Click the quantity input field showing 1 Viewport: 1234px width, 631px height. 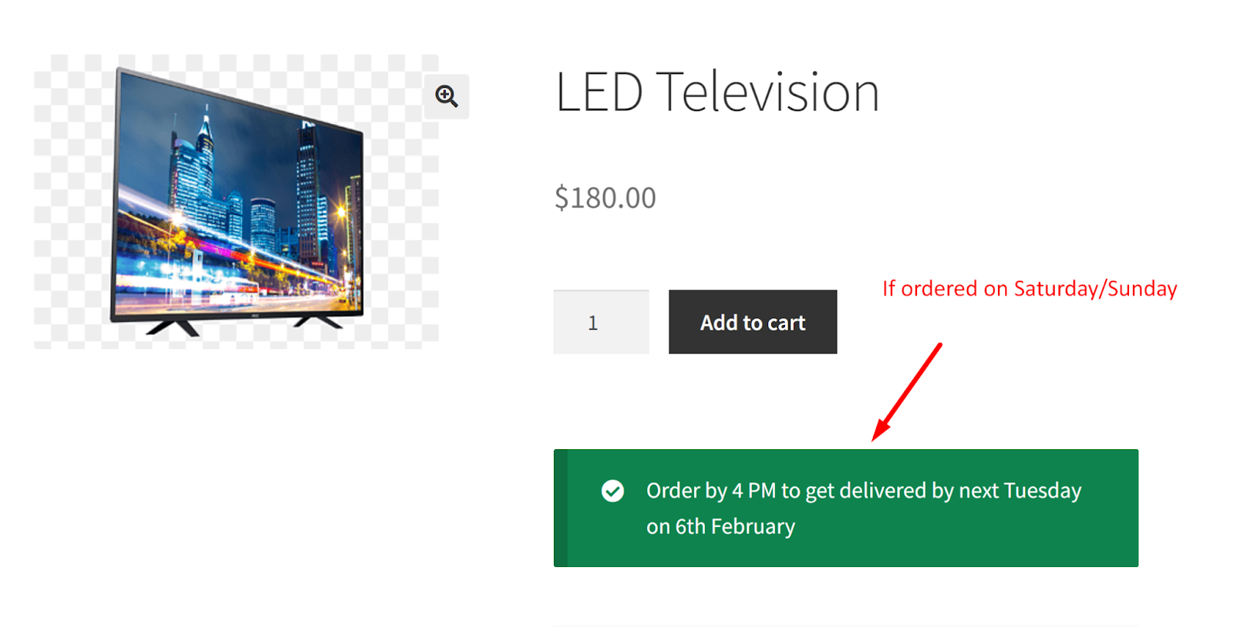pos(601,322)
